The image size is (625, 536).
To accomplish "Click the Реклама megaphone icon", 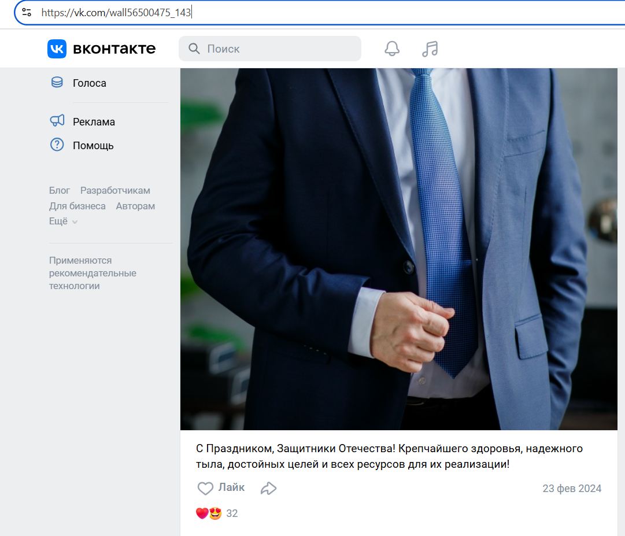I will (57, 121).
